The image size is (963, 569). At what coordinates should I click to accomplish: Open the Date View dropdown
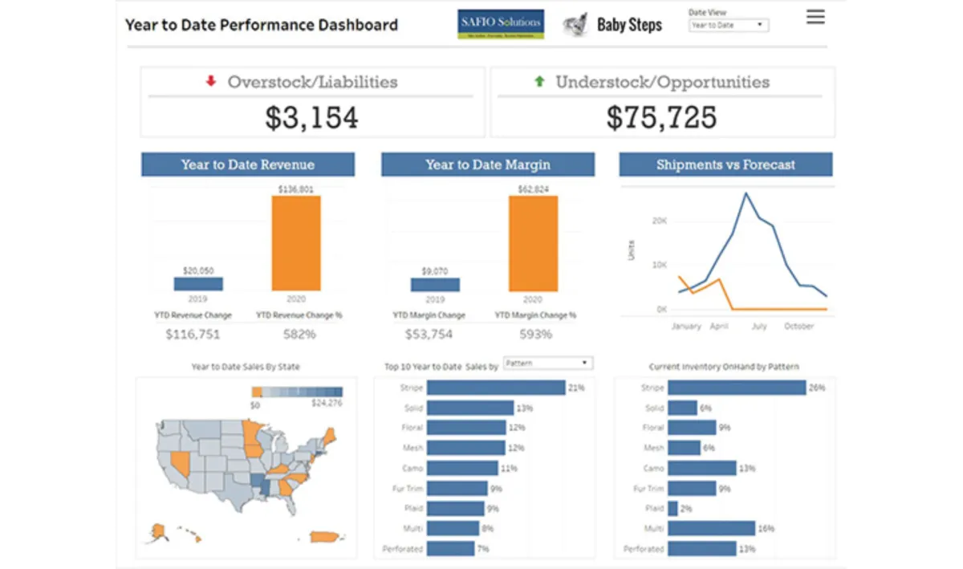pos(729,26)
